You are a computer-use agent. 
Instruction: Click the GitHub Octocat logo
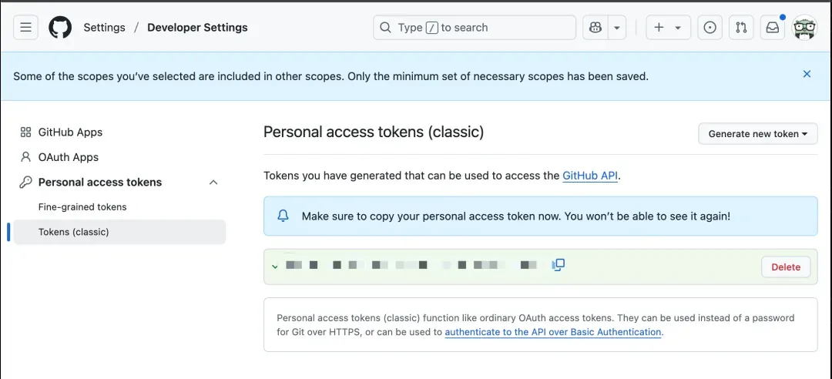pos(60,27)
